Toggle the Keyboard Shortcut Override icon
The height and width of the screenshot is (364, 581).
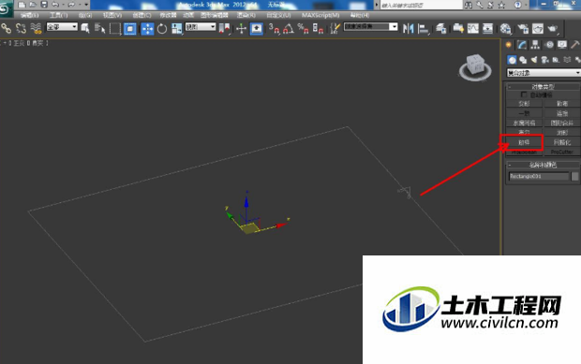pyautogui.click(x=257, y=28)
